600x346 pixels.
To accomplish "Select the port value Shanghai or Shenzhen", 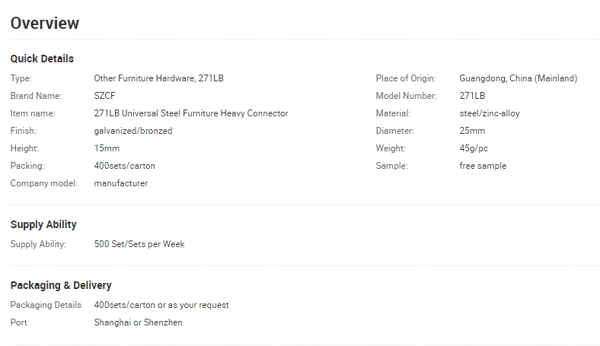I will [138, 322].
